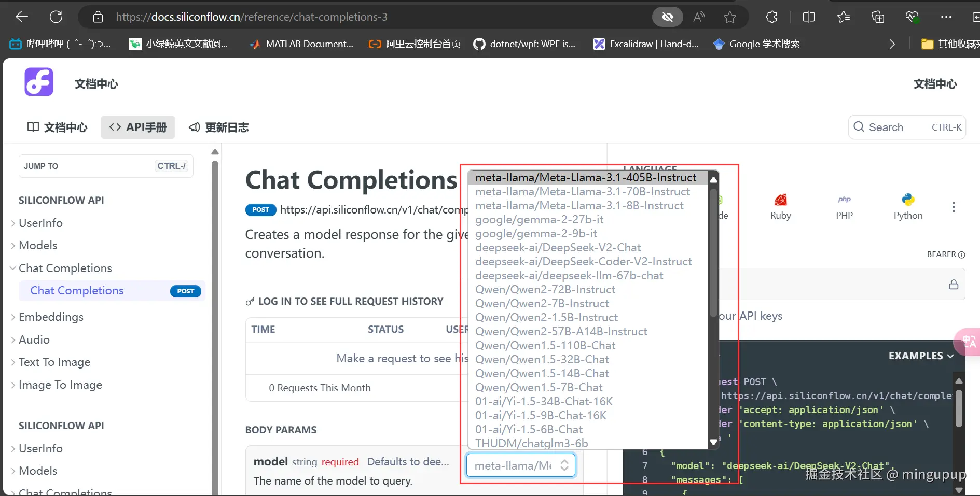
Task: Open the browser essentials heart icon
Action: [x=913, y=17]
